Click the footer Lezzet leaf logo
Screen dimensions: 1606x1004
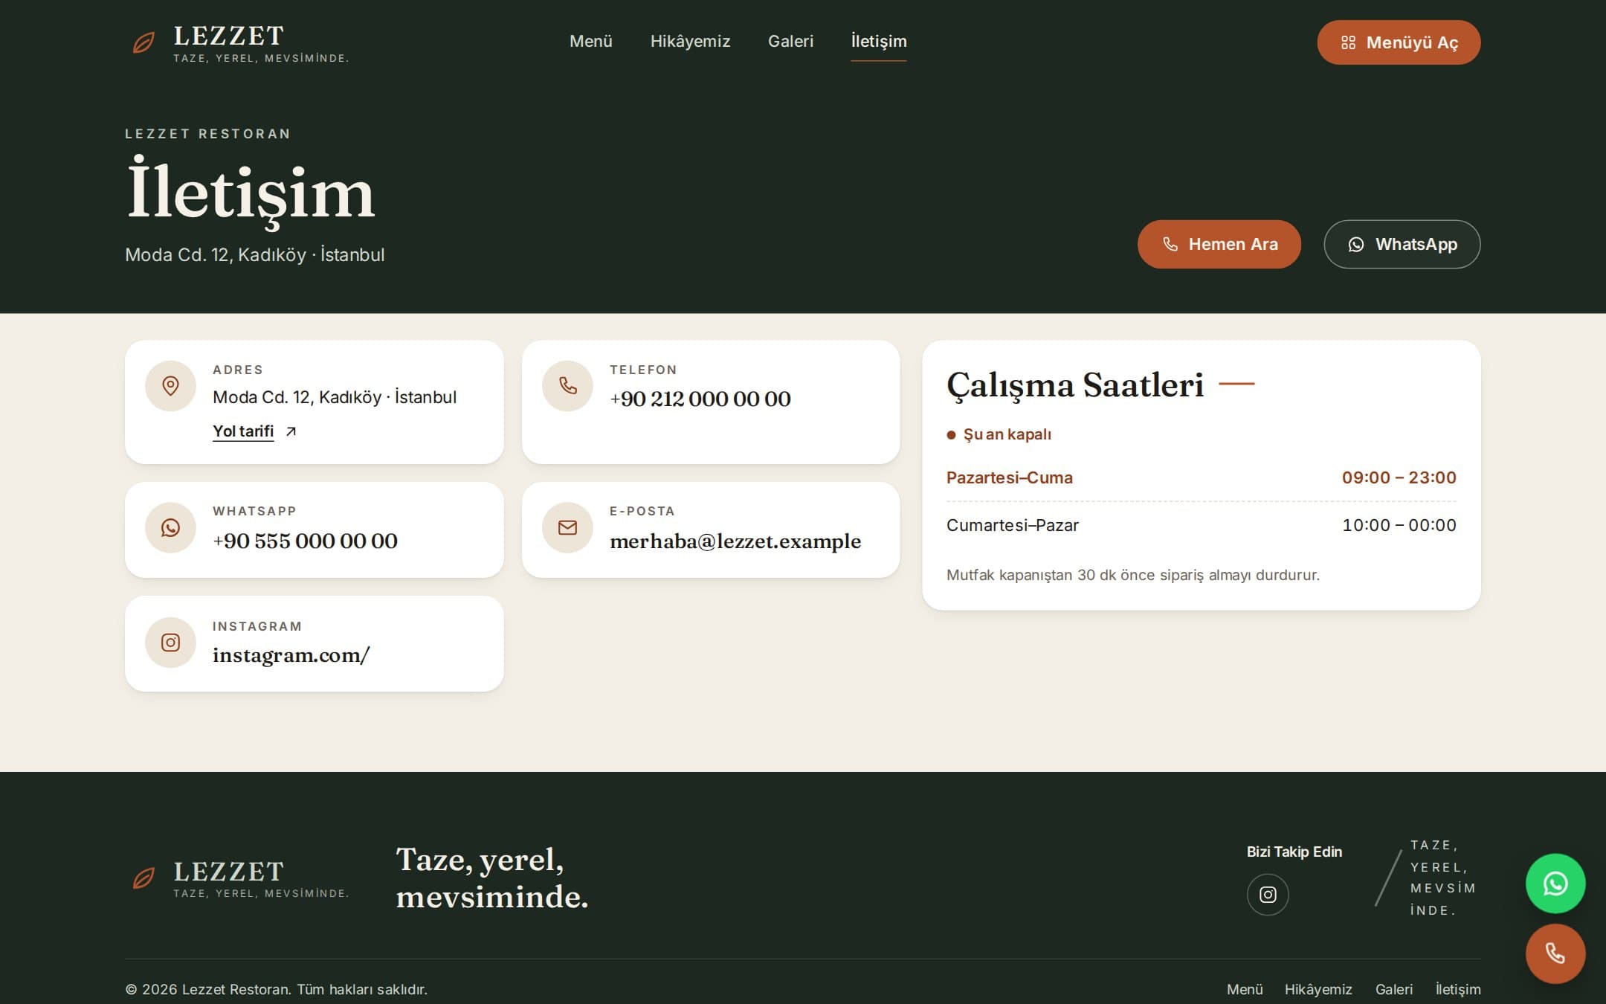pos(143,878)
